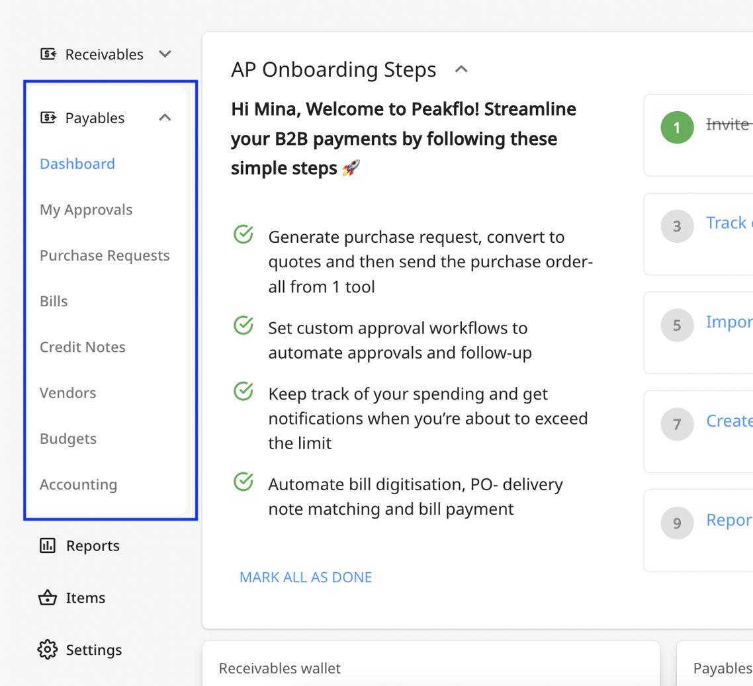
Task: Click checkmark icon beside Set custom approval workflows
Action: pos(244,325)
